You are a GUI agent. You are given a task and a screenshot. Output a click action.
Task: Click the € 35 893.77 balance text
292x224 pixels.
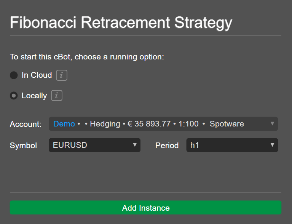tap(149, 124)
